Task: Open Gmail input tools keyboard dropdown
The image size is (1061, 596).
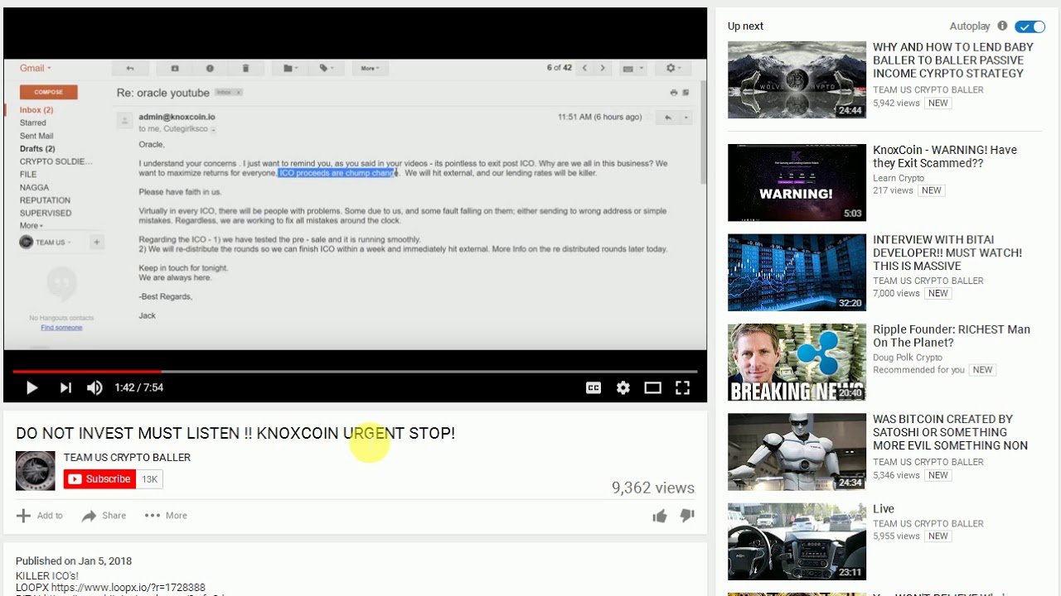Action: point(632,68)
